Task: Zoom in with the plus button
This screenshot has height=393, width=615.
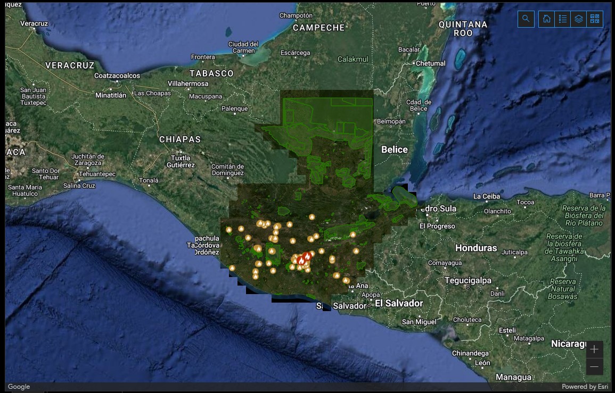Action: (x=594, y=349)
